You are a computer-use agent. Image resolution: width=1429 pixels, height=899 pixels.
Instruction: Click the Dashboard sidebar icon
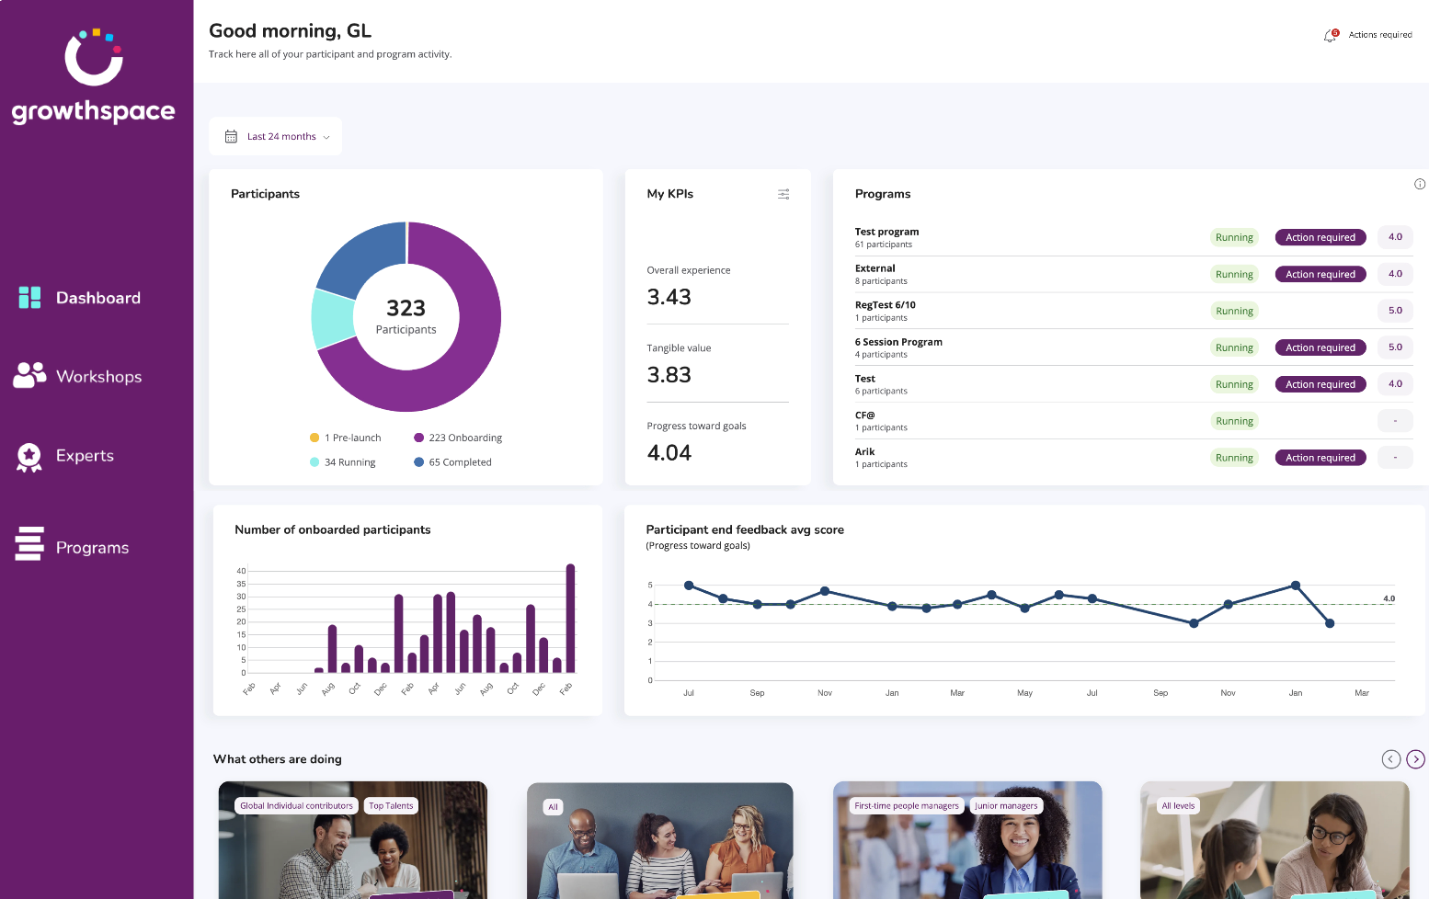pos(29,297)
